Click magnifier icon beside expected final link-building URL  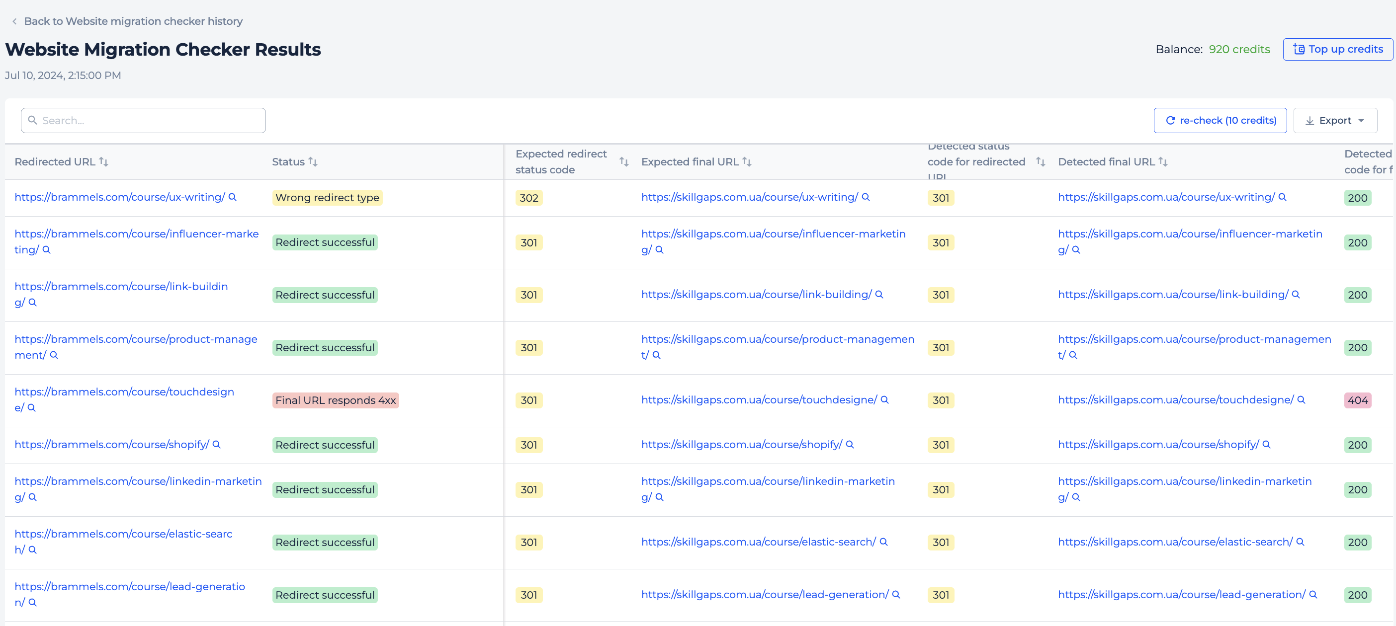pos(879,294)
